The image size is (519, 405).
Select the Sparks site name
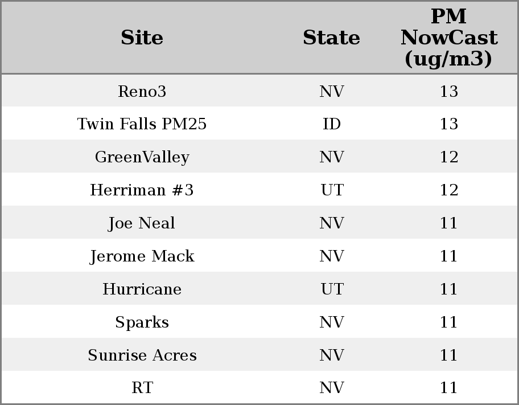pyautogui.click(x=142, y=322)
